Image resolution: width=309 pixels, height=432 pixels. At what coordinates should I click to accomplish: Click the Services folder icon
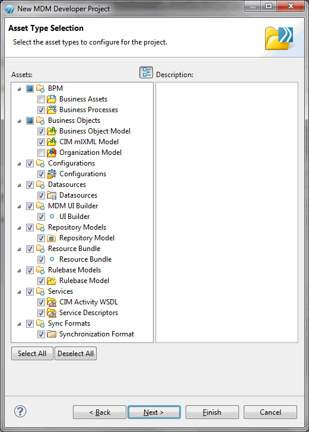40,291
